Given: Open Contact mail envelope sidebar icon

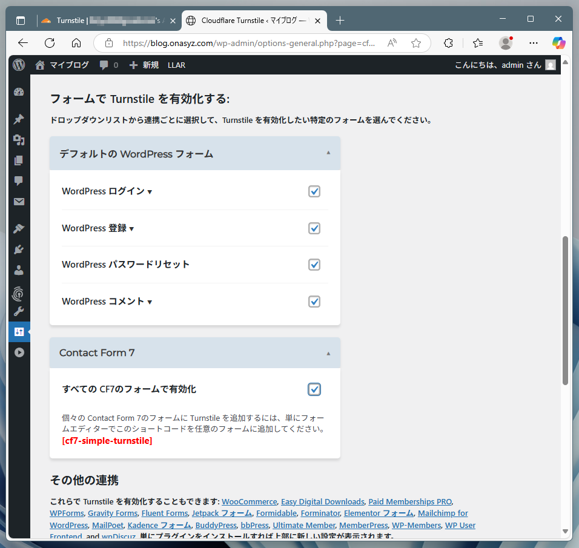Looking at the screenshot, I should 19,202.
